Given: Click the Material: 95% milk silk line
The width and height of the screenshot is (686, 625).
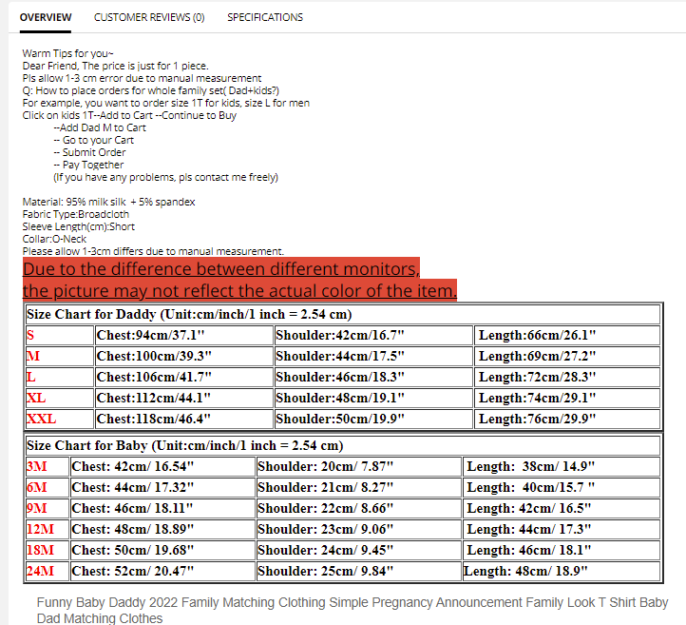Looking at the screenshot, I should pos(108,202).
